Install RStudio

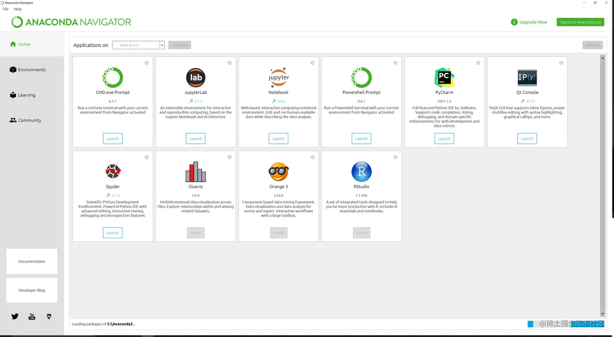(x=361, y=233)
